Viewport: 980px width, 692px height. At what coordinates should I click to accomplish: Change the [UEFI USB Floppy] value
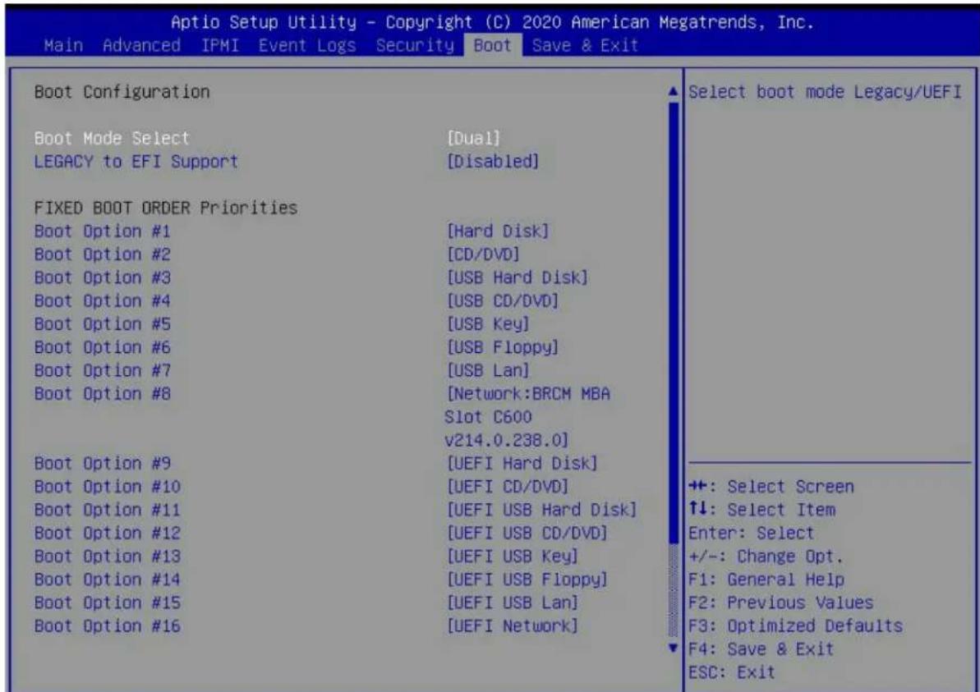527,580
